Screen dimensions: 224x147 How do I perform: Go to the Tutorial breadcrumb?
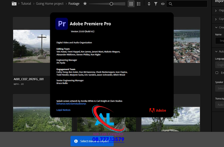pyautogui.click(x=26, y=4)
